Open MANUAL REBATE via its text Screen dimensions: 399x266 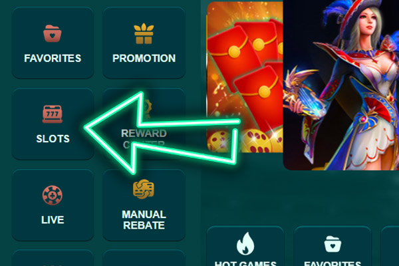pos(144,219)
